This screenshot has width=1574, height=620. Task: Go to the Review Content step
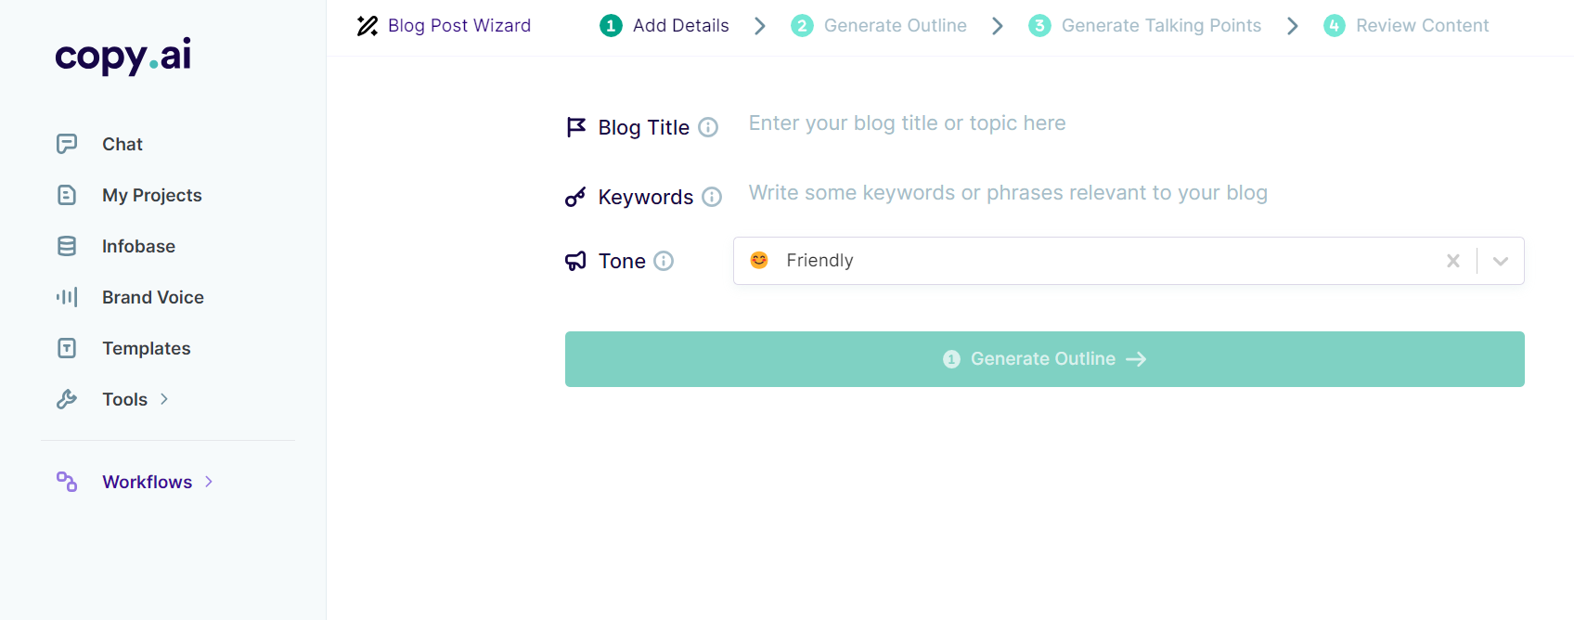[1421, 26]
